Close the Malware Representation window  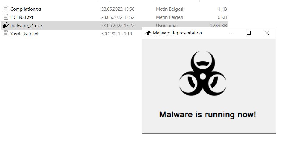[x=266, y=33]
